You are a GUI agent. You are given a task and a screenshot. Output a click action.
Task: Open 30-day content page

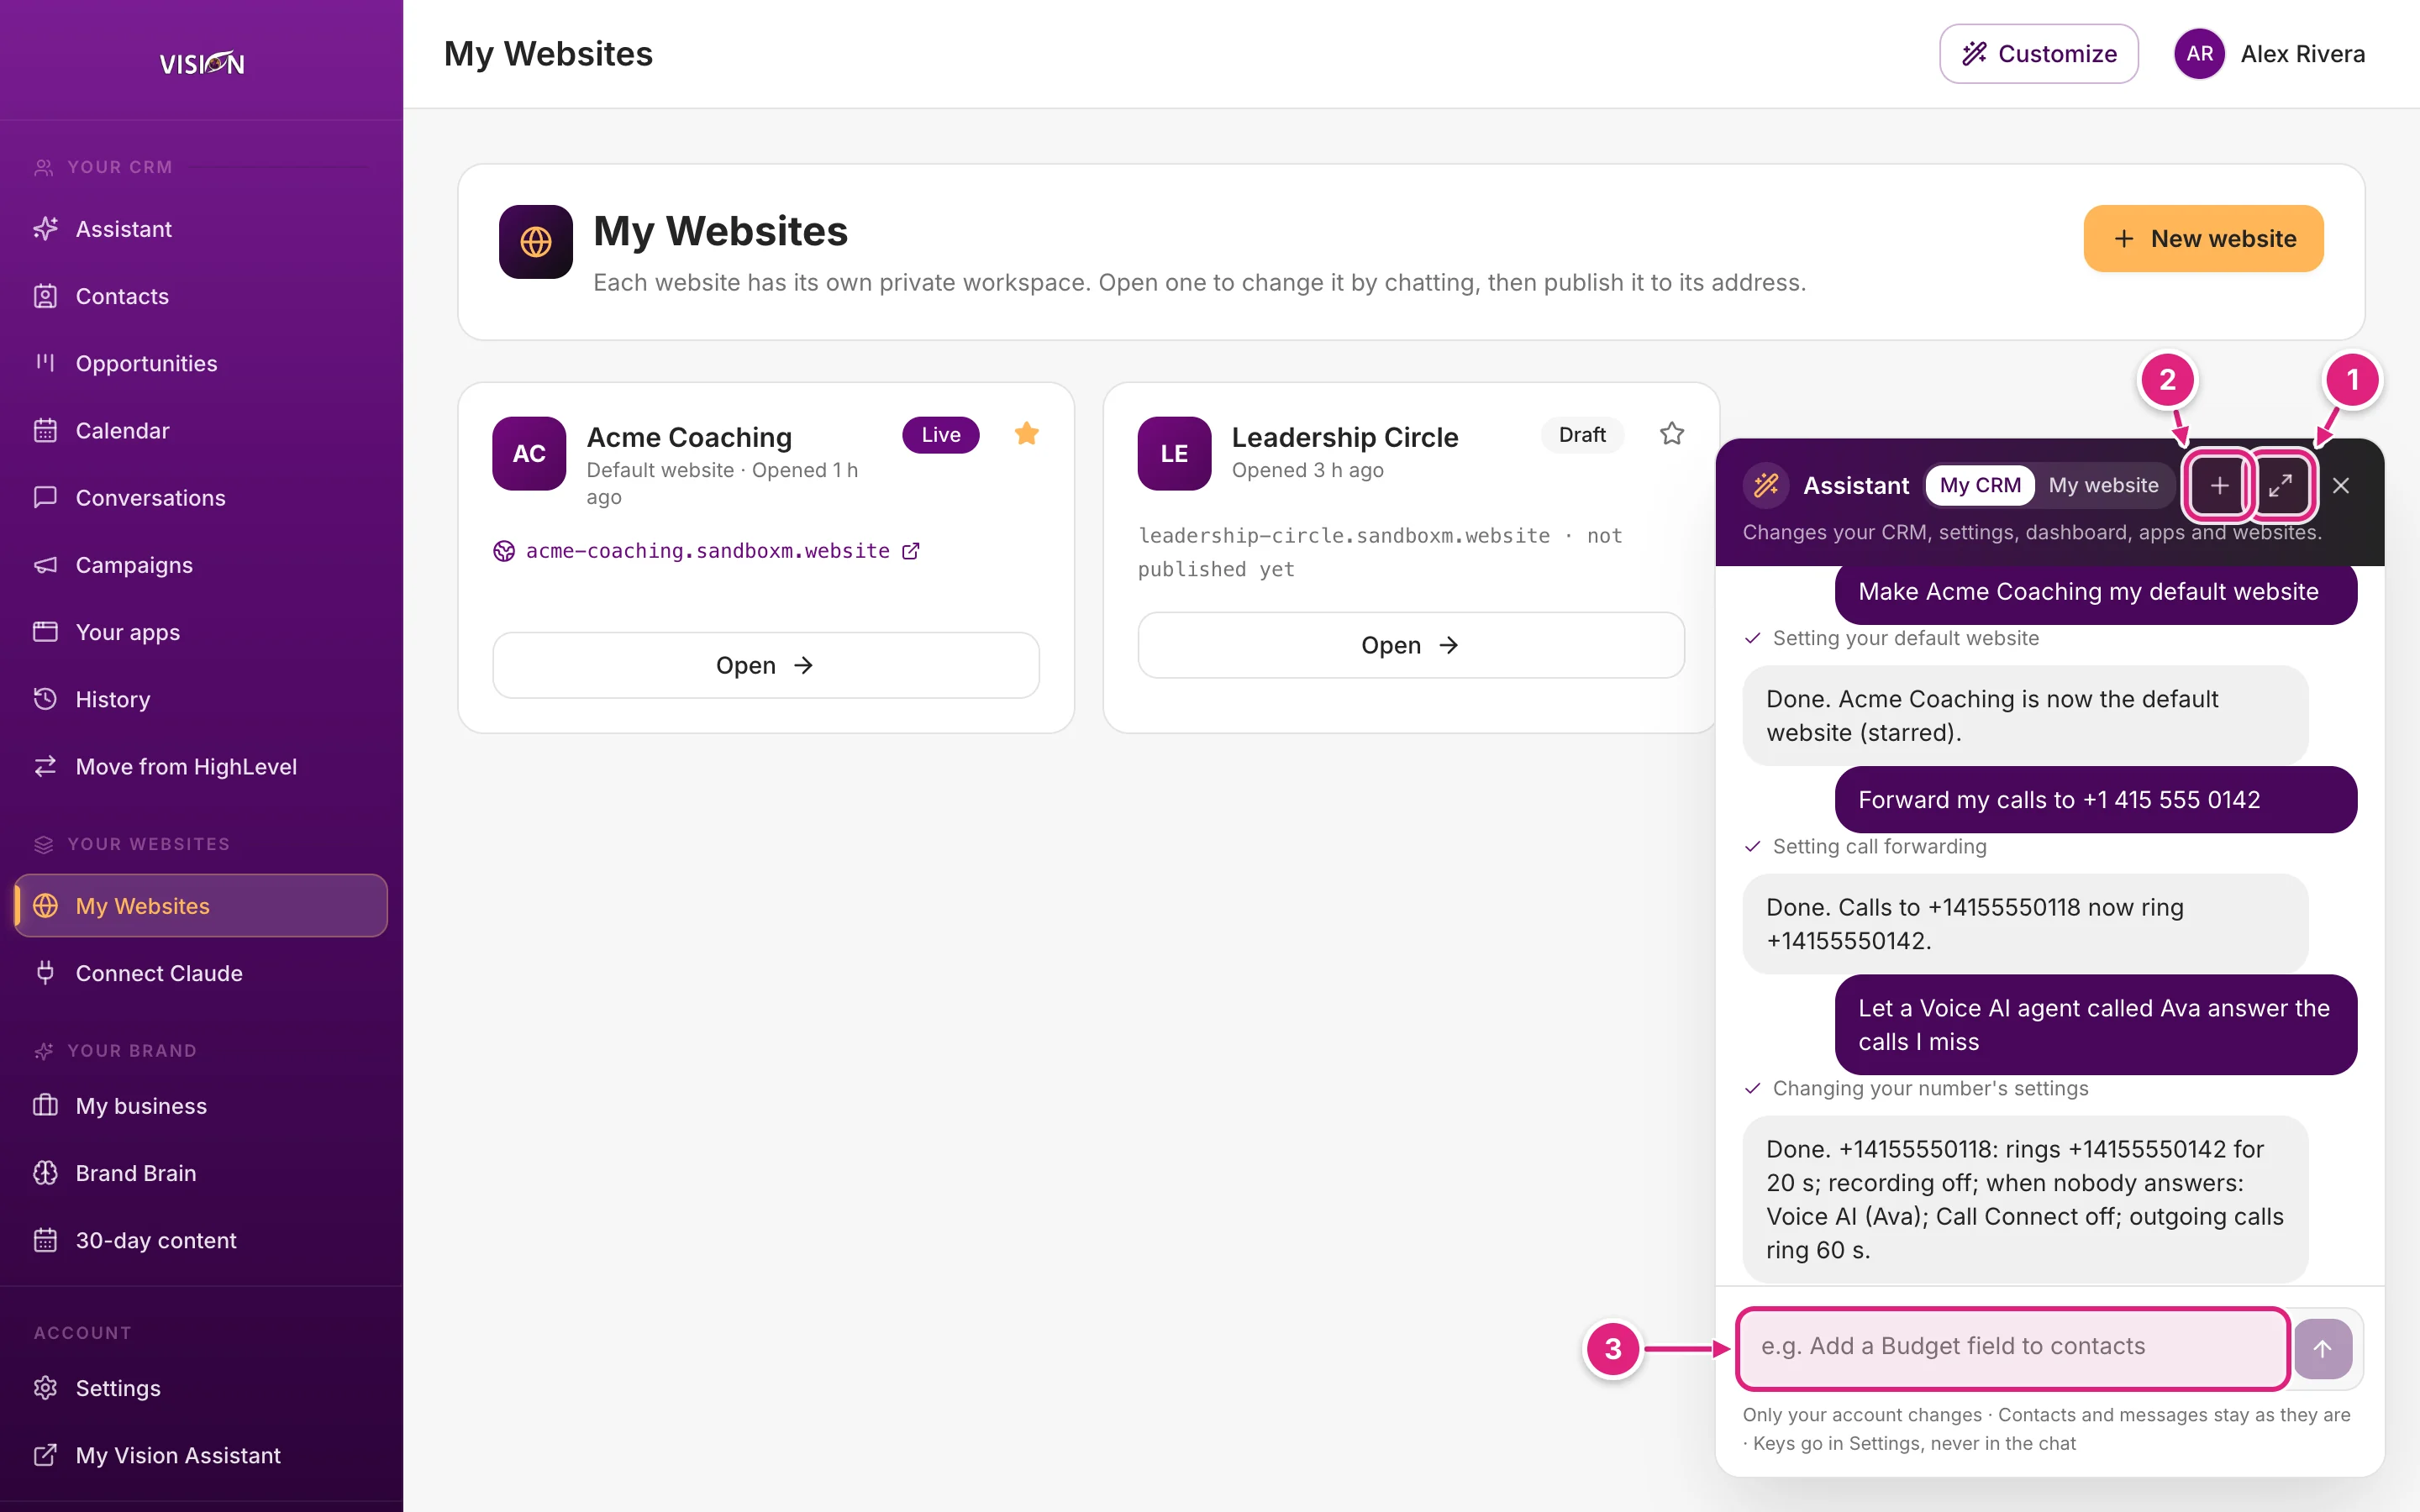click(200, 1240)
